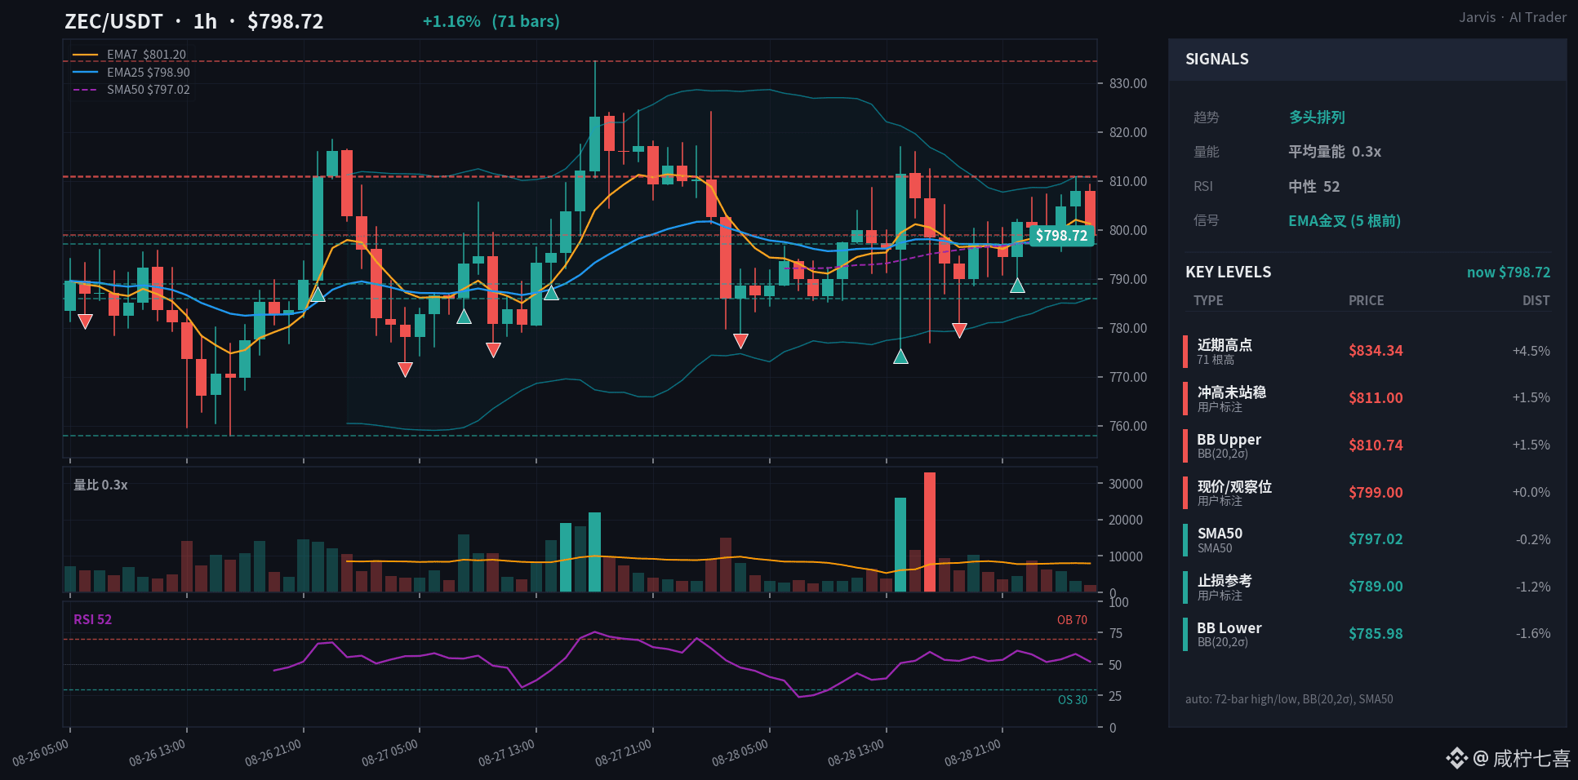This screenshot has width=1578, height=780.
Task: Click the auto: 72-bar high/low footer note
Action: pyautogui.click(x=1289, y=699)
